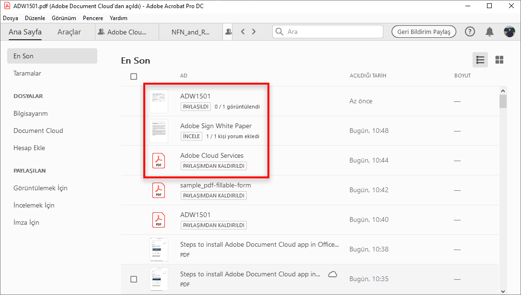Click the ADW1501 shared file thumbnail
This screenshot has width=521, height=295.
pos(159,101)
